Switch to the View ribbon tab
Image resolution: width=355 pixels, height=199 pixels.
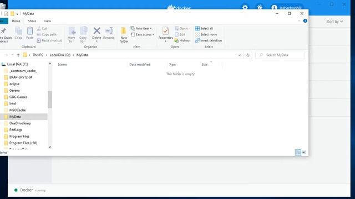click(47, 21)
